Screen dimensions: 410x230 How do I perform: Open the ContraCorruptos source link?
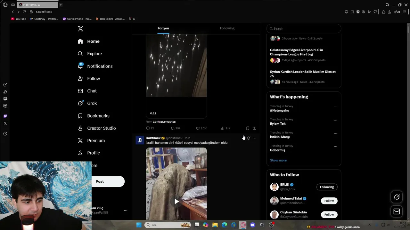click(164, 122)
